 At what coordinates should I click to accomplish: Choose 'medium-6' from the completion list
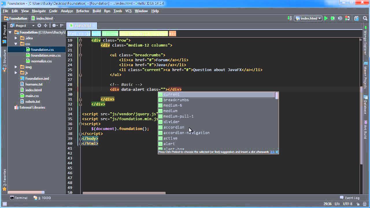pyautogui.click(x=216, y=105)
